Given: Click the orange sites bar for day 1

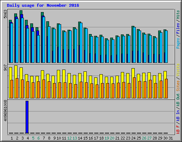Looking at the screenshot, I should pos(12,89).
